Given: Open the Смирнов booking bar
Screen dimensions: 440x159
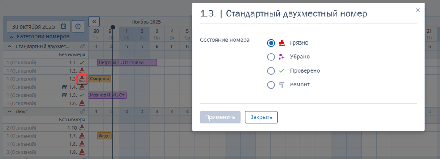Looking at the screenshot, I should pyautogui.click(x=100, y=79).
